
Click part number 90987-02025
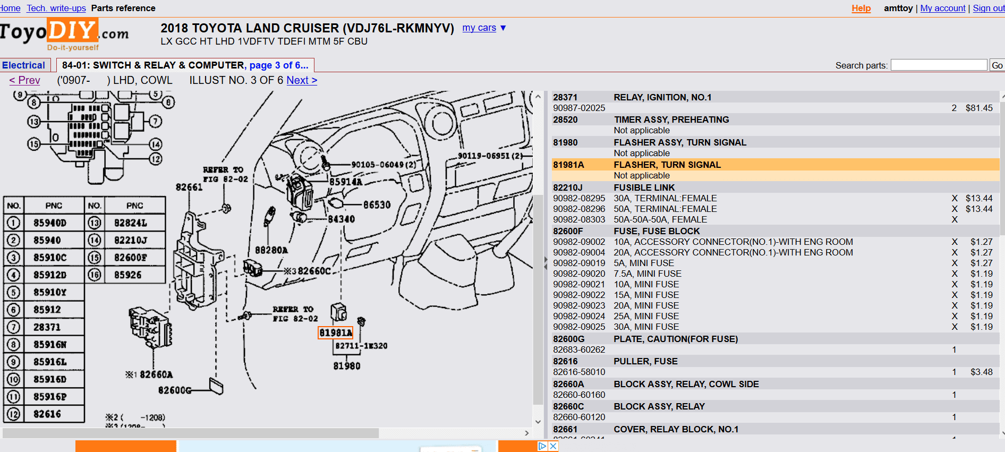click(x=579, y=108)
